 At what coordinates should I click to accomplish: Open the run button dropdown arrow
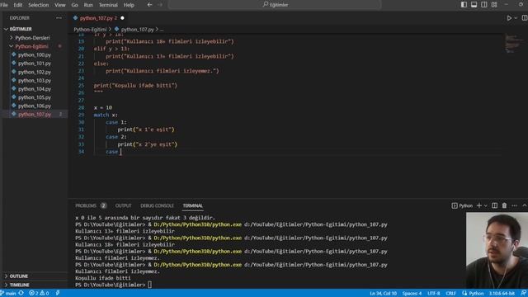pyautogui.click(x=516, y=18)
